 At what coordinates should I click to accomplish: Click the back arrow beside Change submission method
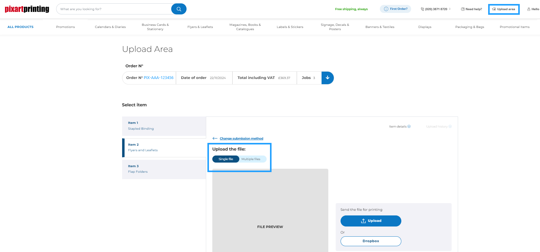[215, 139]
